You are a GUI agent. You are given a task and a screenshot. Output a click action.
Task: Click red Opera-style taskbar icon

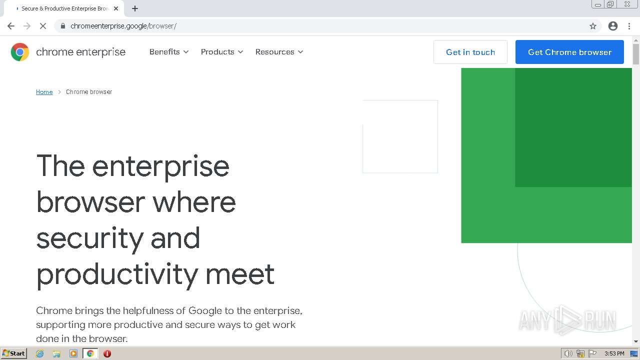[107, 353]
